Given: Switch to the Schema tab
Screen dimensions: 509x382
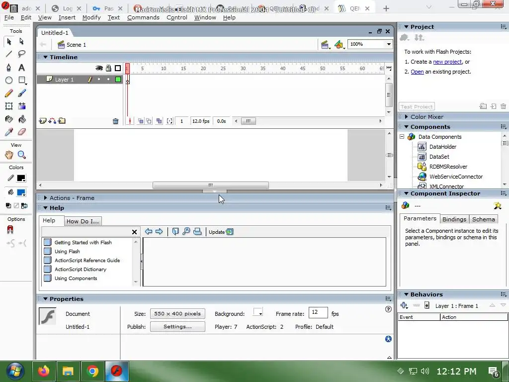Looking at the screenshot, I should (483, 219).
